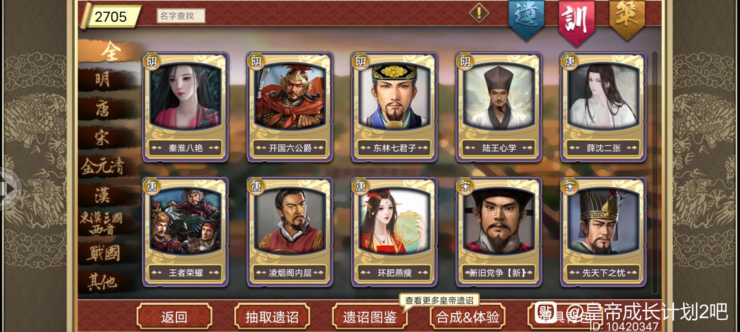Filter by 金元清 dynasty tab

(x=103, y=166)
